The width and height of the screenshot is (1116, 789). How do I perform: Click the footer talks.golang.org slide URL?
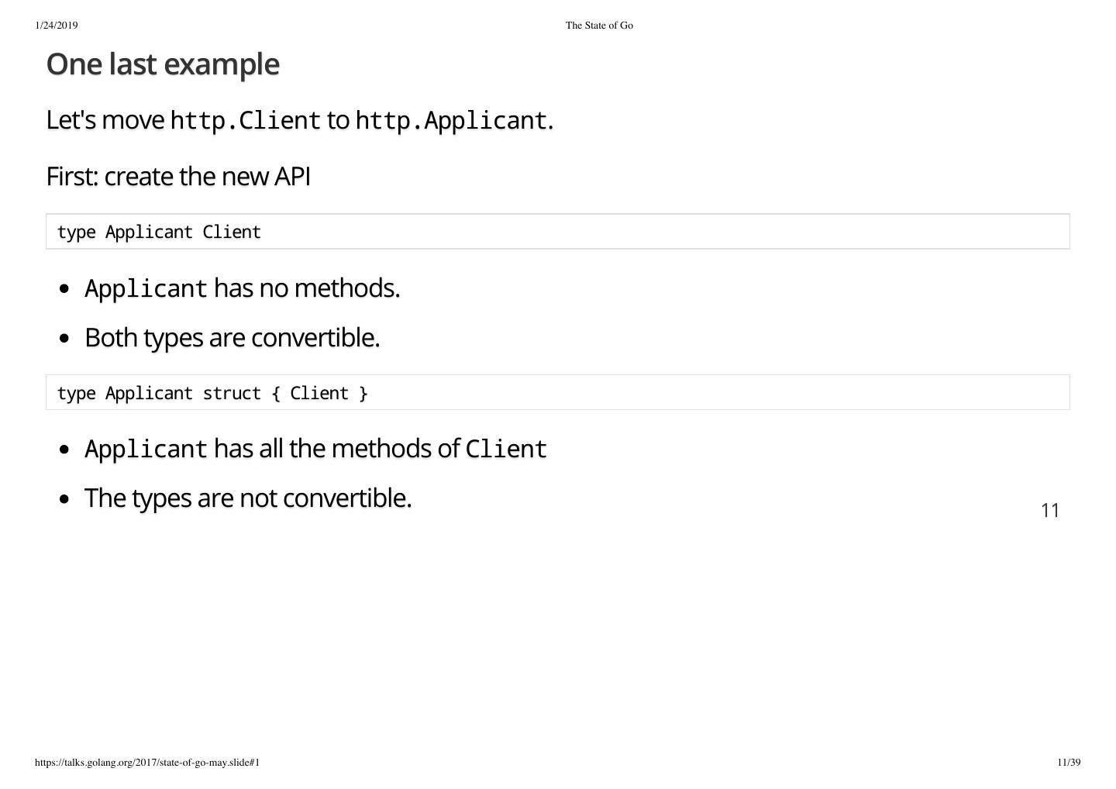147,763
